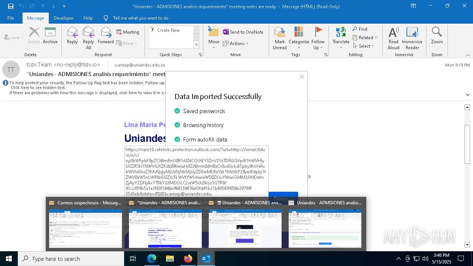Image resolution: width=473 pixels, height=266 pixels.
Task: Switch to the Developer tab
Action: point(64,18)
